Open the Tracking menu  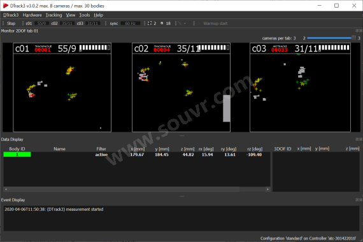[x=53, y=15]
